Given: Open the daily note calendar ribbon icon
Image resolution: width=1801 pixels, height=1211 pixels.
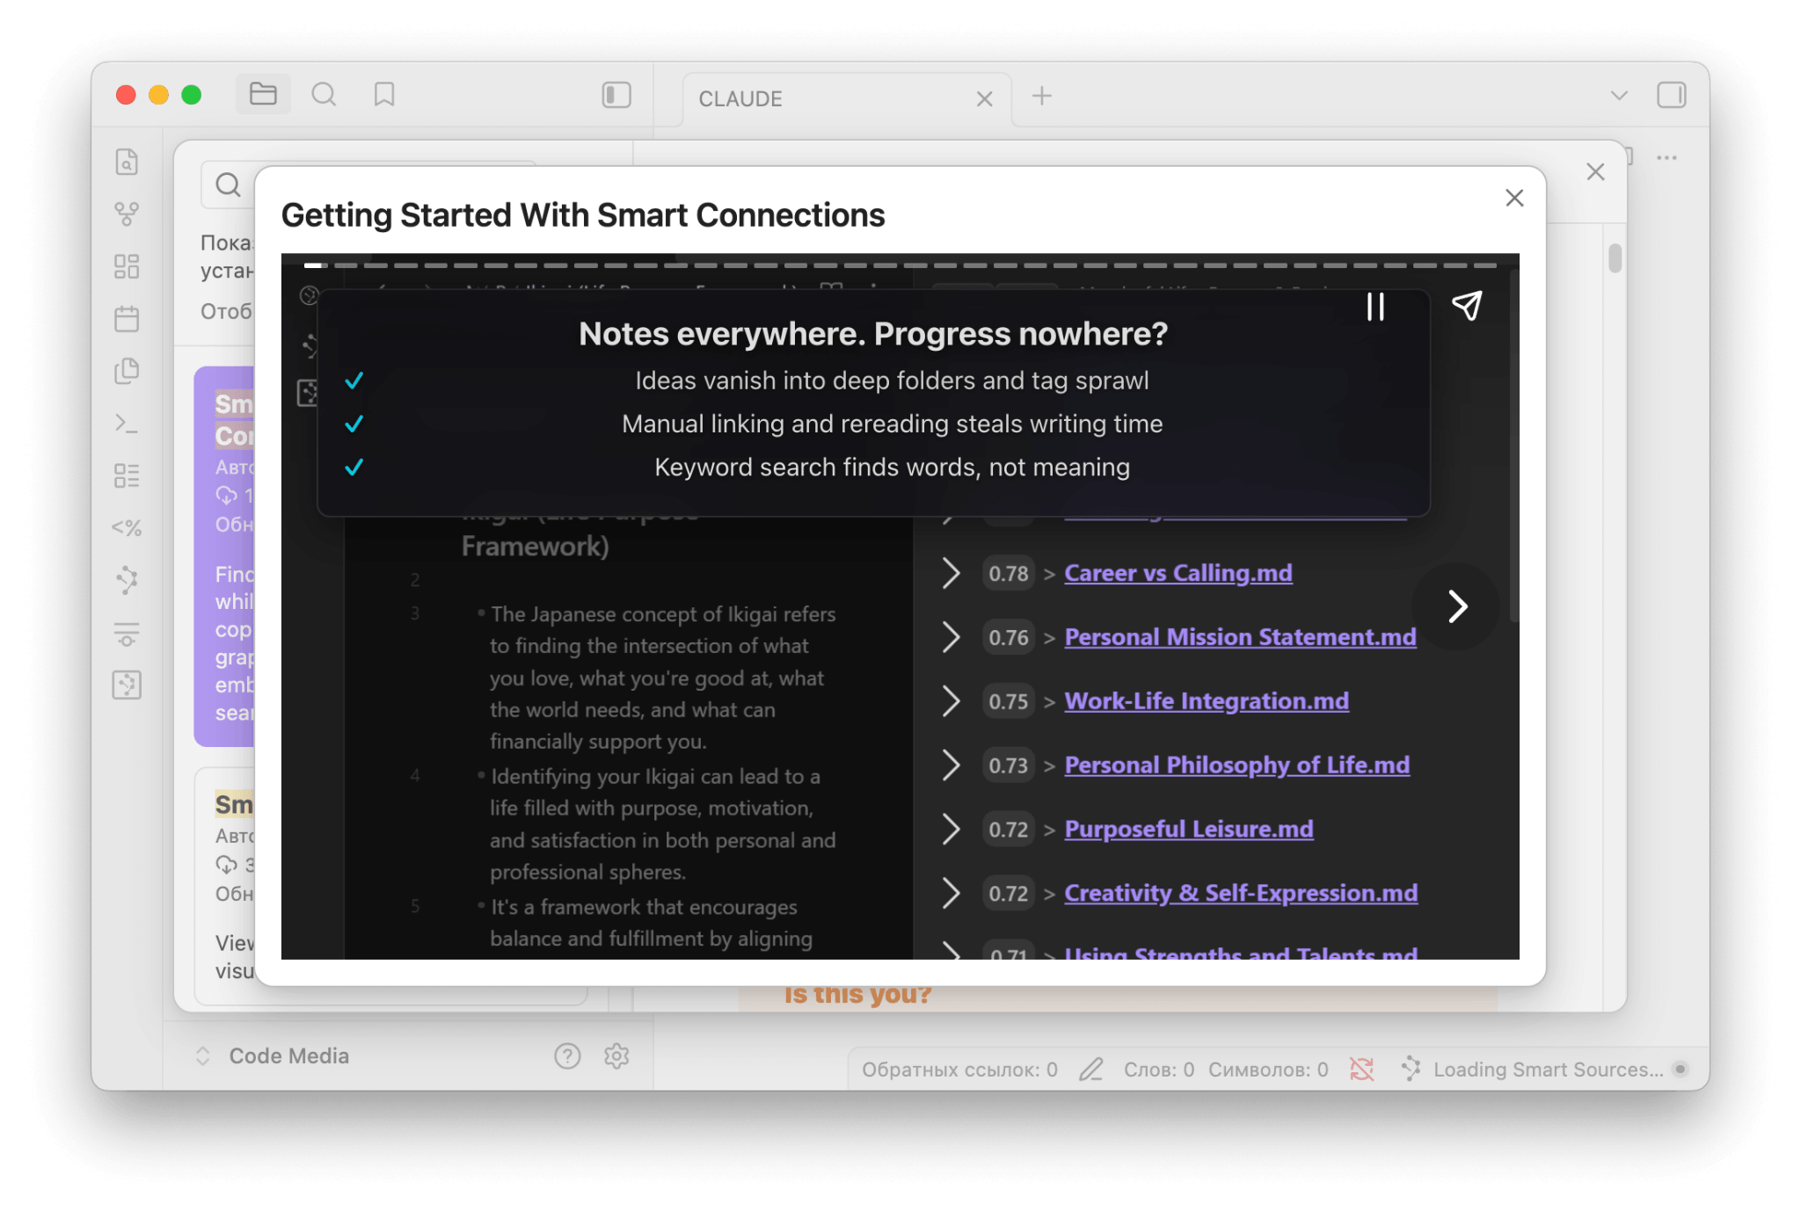Looking at the screenshot, I should (127, 318).
